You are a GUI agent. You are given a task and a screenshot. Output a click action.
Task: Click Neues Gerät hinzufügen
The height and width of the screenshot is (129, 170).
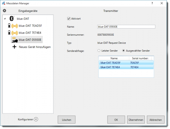pos(35,47)
